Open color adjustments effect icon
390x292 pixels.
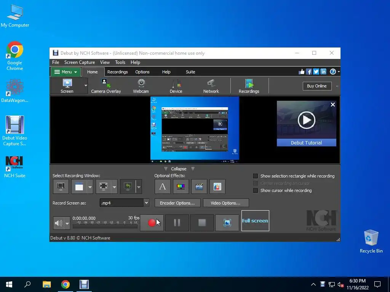[181, 186]
